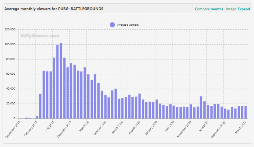
Task: Click the January 2020 axis label
Action: click(x=151, y=128)
